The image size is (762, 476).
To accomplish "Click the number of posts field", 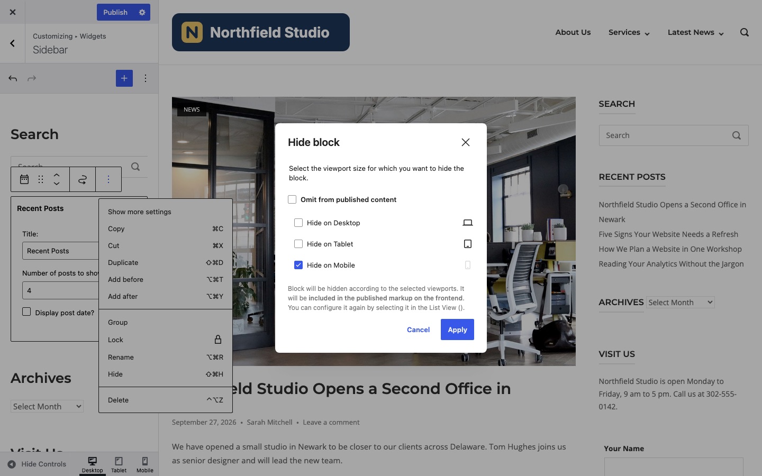I will point(60,290).
